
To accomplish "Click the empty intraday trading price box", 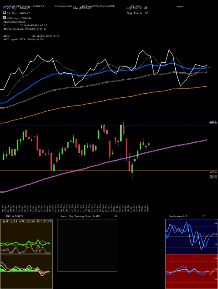I will coord(87,245).
